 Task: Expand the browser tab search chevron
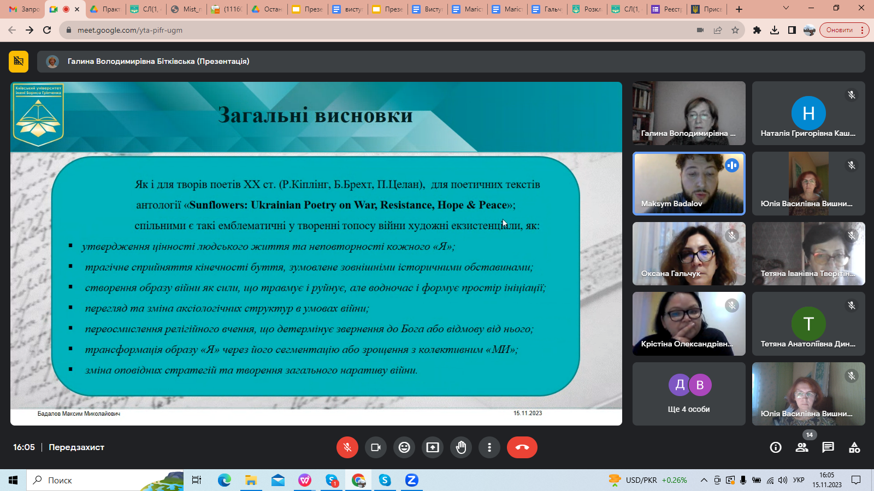point(786,9)
